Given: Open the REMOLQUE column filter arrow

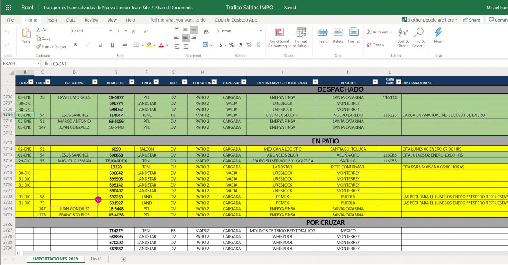Looking at the screenshot, I should (x=131, y=82).
